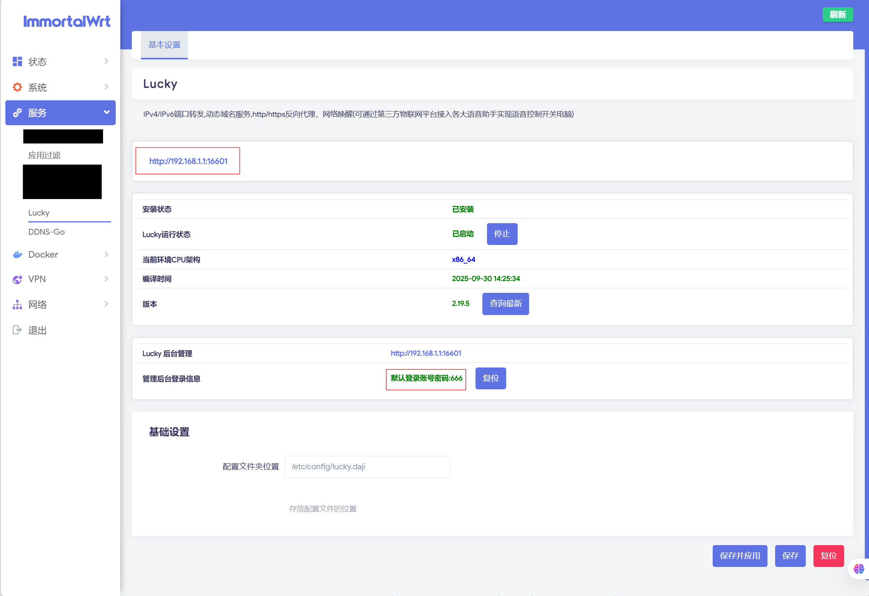869x596 pixels.
Task: Expand the 网络 menu chevron
Action: tap(106, 304)
